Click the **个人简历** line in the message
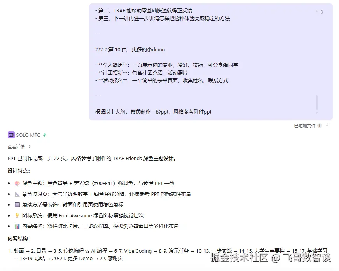The height and width of the screenshot is (271, 339). 167,65
